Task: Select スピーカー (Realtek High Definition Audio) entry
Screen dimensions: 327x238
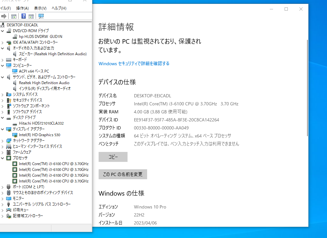Action: (x=53, y=54)
